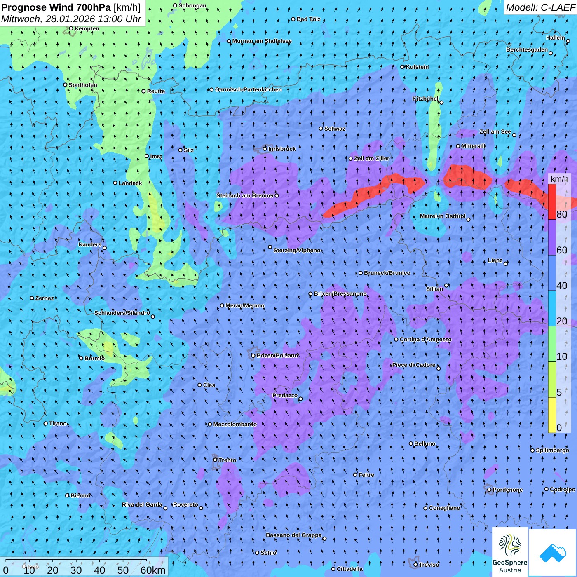Click the Schwaz city label

335,129
